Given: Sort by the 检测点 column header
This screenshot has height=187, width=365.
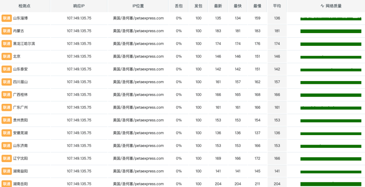Looking at the screenshot, I should (x=25, y=6).
